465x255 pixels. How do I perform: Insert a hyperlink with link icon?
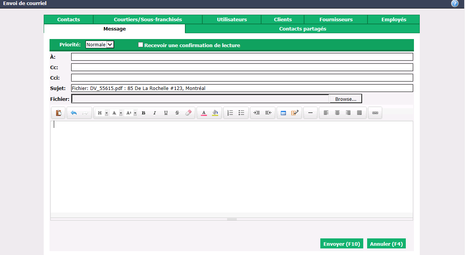coord(375,113)
